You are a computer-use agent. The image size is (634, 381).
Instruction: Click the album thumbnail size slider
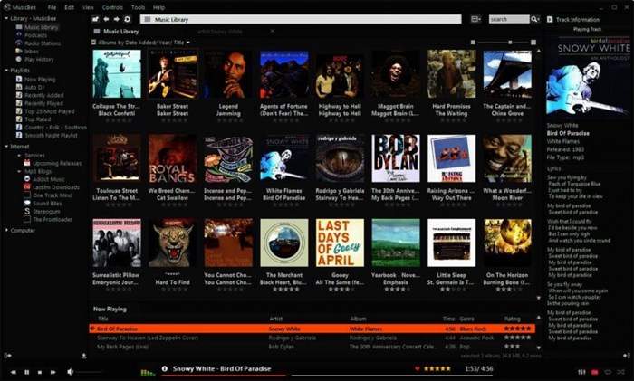coord(503,42)
